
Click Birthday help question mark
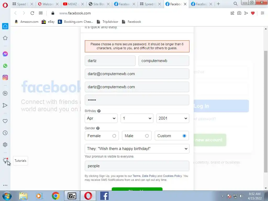click(99, 111)
